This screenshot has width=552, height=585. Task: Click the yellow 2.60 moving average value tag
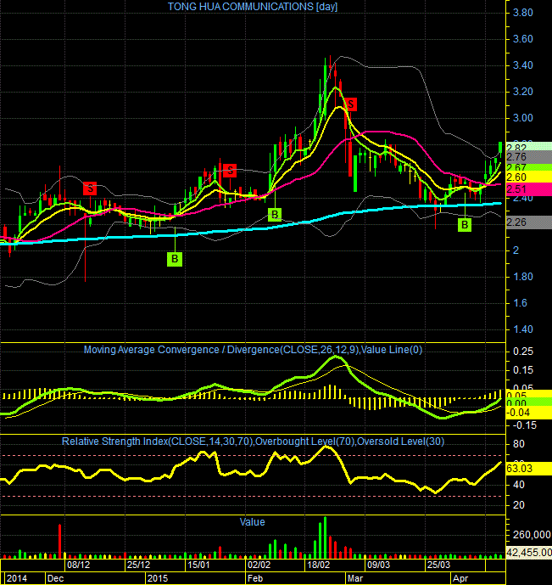pos(528,177)
